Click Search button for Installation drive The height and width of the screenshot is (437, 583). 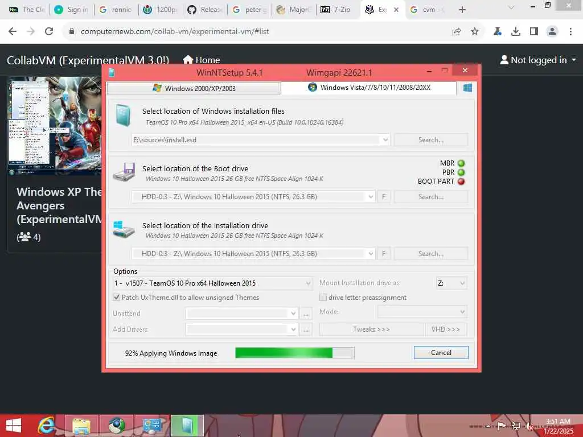(431, 253)
